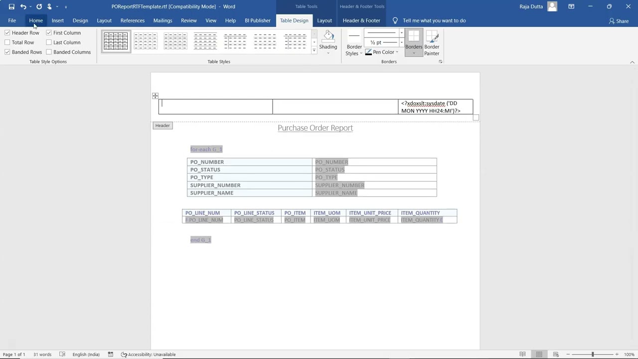Click the table move handle

click(x=155, y=96)
